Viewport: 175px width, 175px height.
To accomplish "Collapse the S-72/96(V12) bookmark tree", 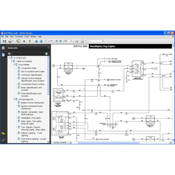I will pos(9,58).
